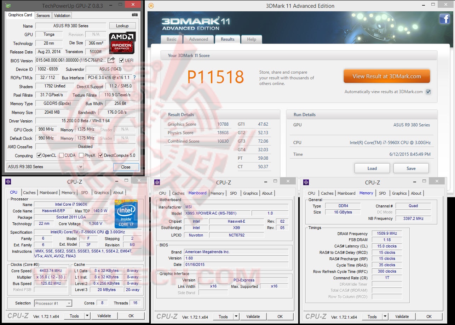
Task: Expand the Tools arrow in the CPU-Z Mainboard window
Action: coord(236,317)
